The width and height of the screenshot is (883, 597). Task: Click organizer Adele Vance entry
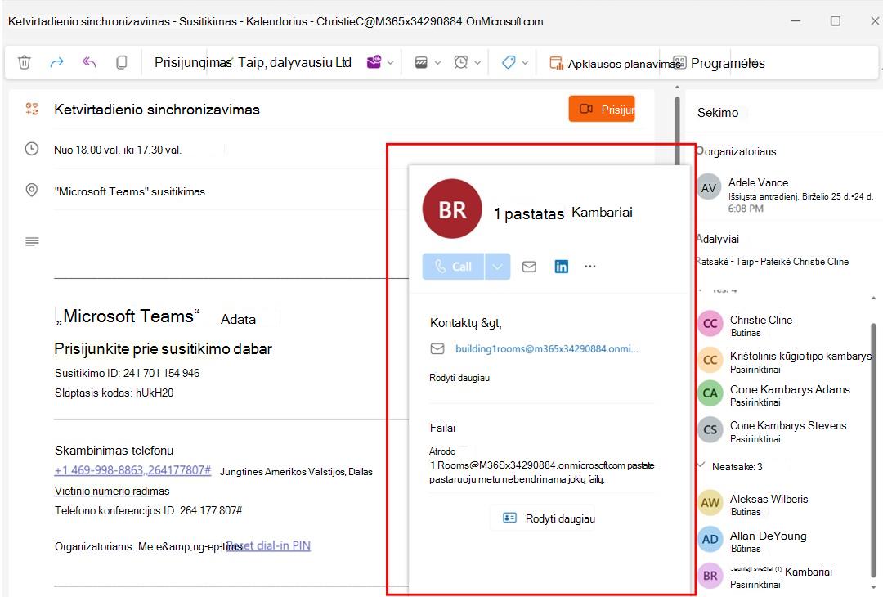(x=785, y=195)
